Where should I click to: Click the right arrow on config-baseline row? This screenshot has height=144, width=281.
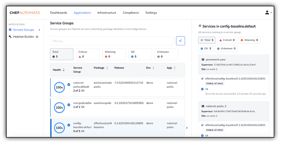[x=187, y=128]
